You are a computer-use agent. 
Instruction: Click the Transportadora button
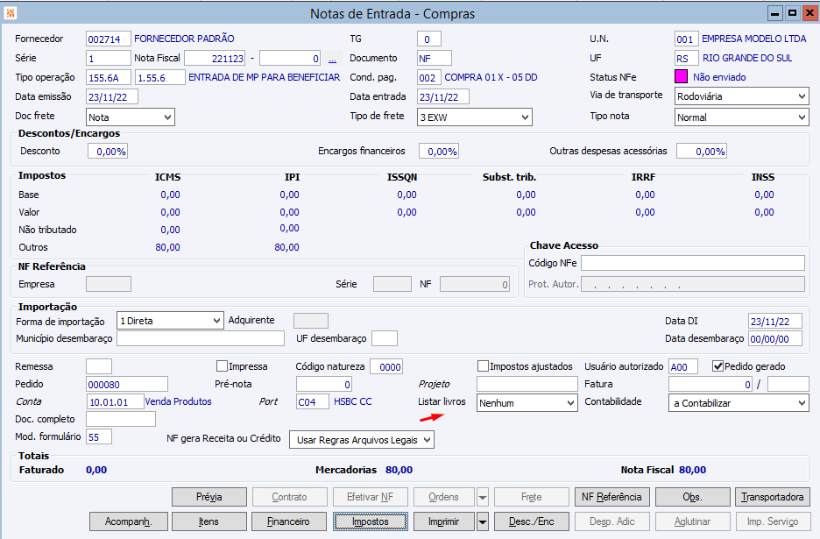(772, 497)
